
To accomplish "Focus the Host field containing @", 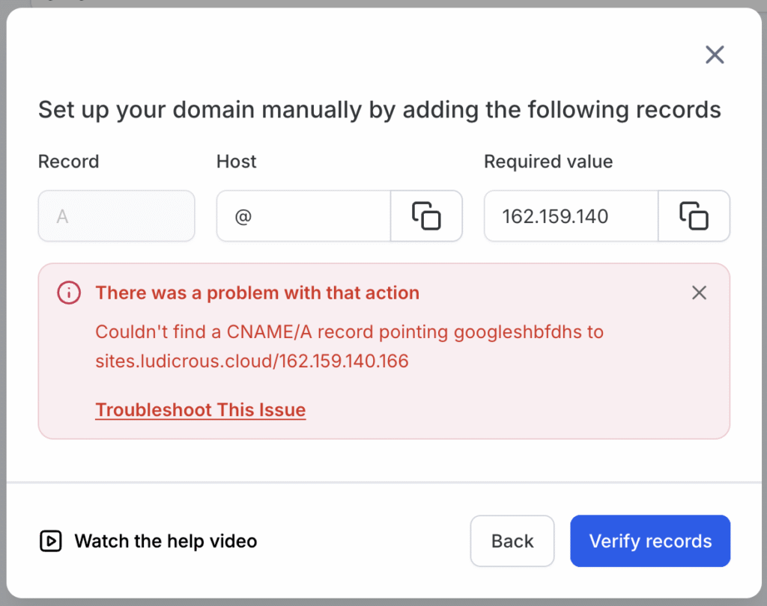I will pyautogui.click(x=303, y=216).
